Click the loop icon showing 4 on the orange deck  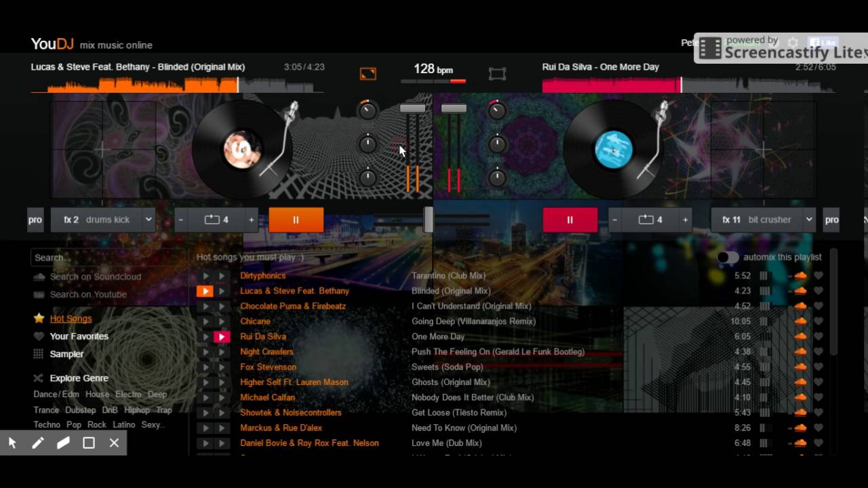(216, 220)
